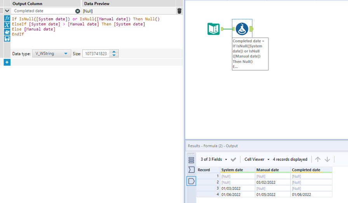Select record row number 4
The width and height of the screenshot is (348, 203).
(208, 194)
